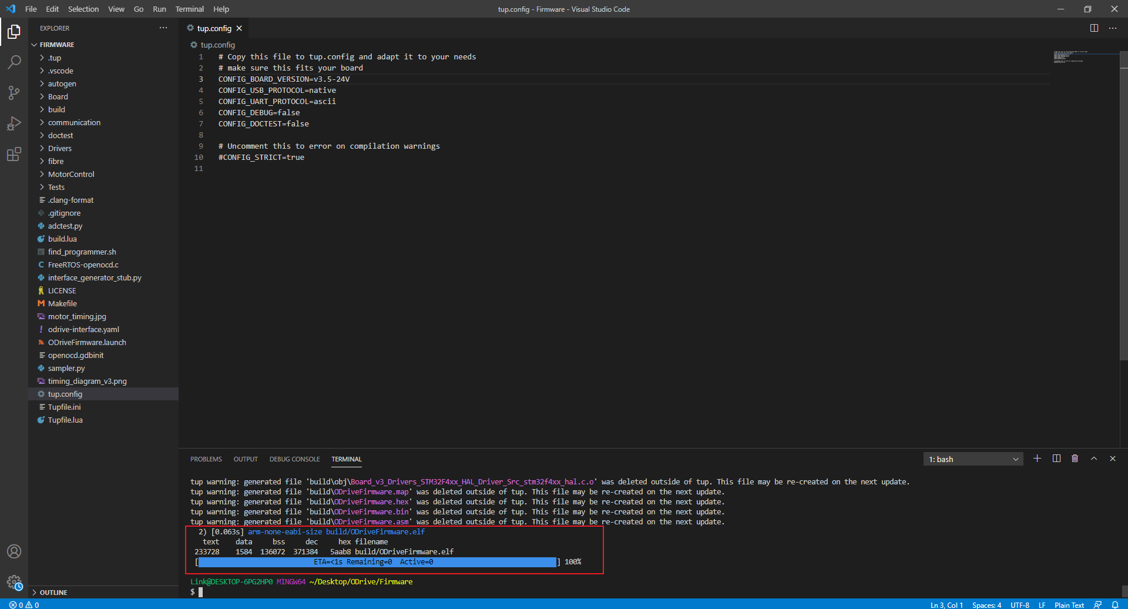Place cursor on CONFIG_BOARD_VERSION line
The image size is (1128, 609).
click(284, 79)
